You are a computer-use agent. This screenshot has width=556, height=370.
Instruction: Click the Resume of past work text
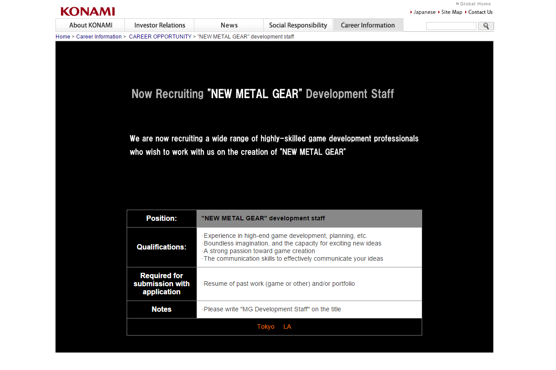click(x=278, y=284)
